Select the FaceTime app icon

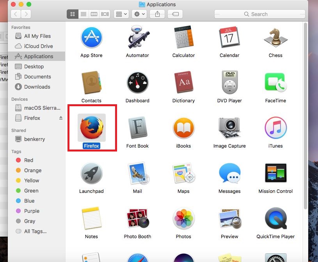(x=275, y=82)
